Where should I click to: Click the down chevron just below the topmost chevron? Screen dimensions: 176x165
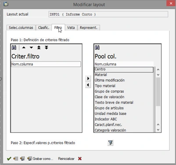tap(158, 75)
